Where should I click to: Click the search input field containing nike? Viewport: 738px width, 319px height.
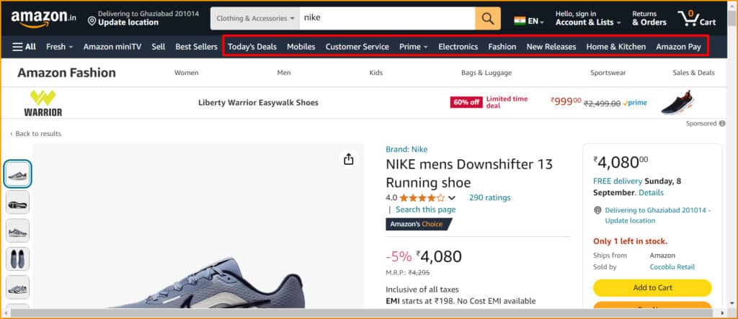[387, 18]
